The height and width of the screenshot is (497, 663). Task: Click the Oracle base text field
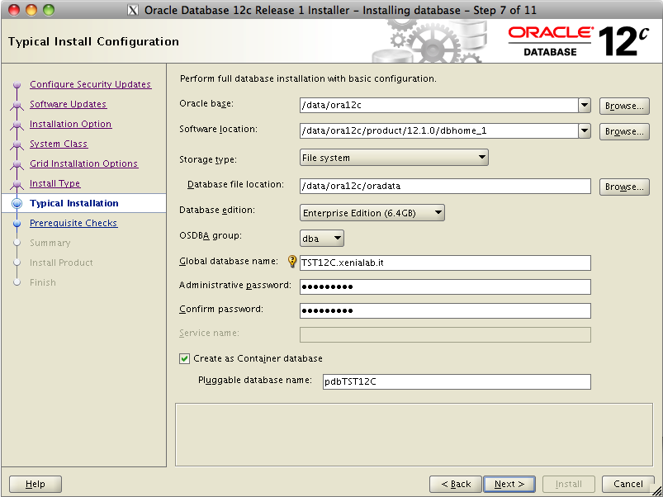439,105
